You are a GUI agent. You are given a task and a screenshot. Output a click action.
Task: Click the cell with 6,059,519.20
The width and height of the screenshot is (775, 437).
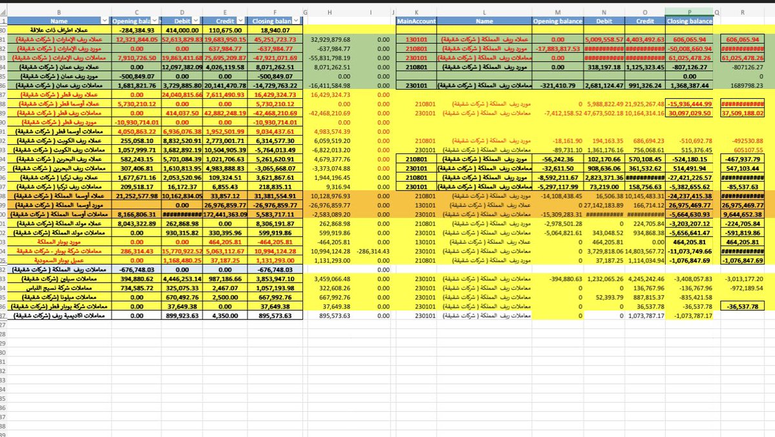tap(330, 141)
